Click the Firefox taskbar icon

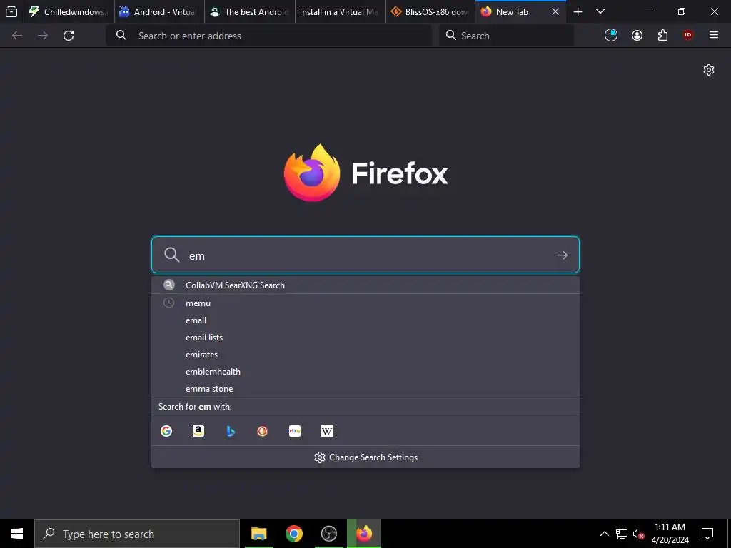point(364,534)
